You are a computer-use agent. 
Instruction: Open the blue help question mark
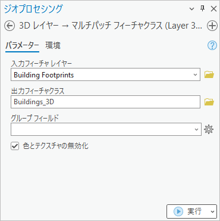[x=212, y=46]
